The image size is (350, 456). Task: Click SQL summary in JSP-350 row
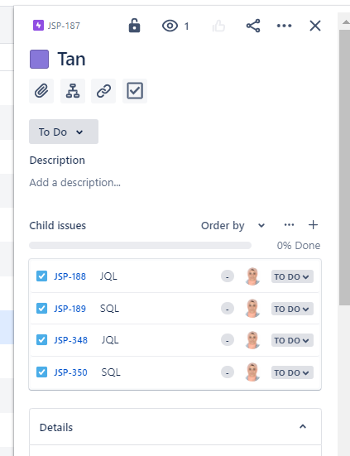click(111, 372)
